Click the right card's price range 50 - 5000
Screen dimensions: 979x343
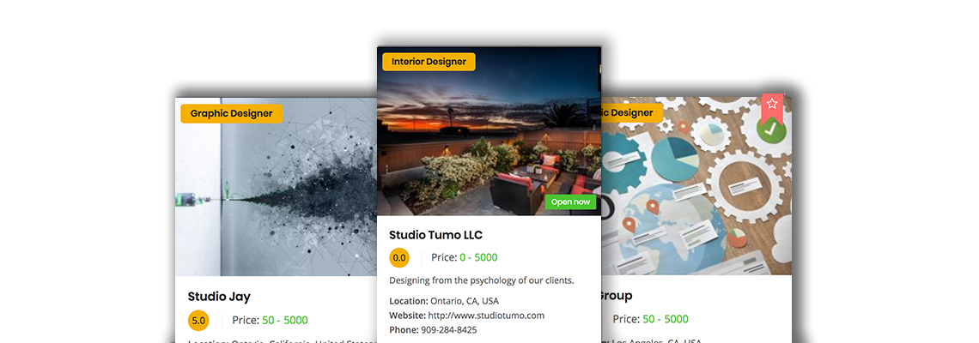(666, 319)
